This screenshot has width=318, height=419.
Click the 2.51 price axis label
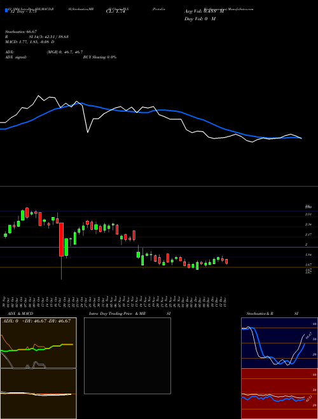coord(308,215)
